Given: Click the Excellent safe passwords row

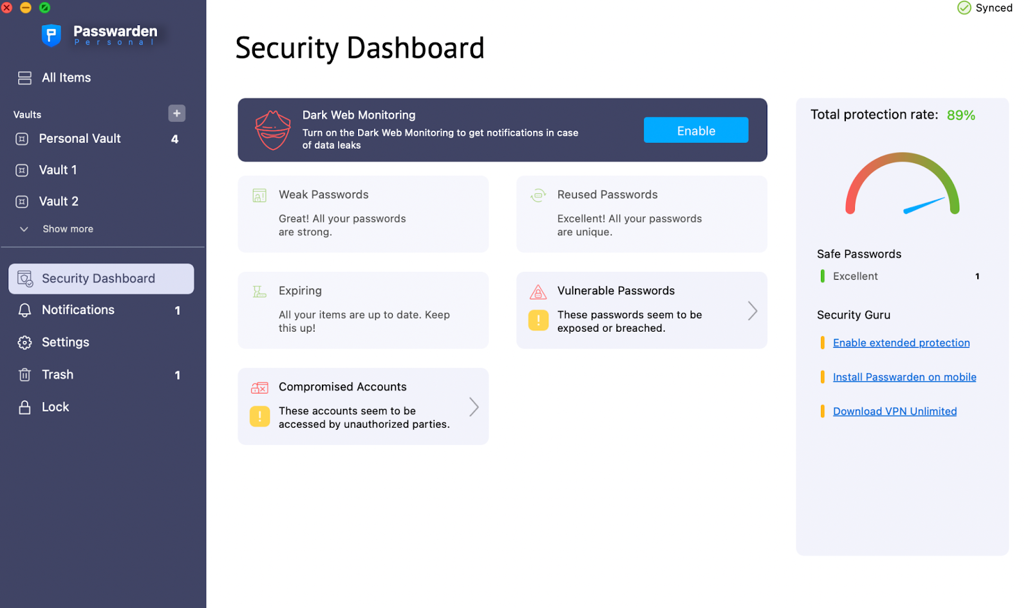Looking at the screenshot, I should [899, 276].
